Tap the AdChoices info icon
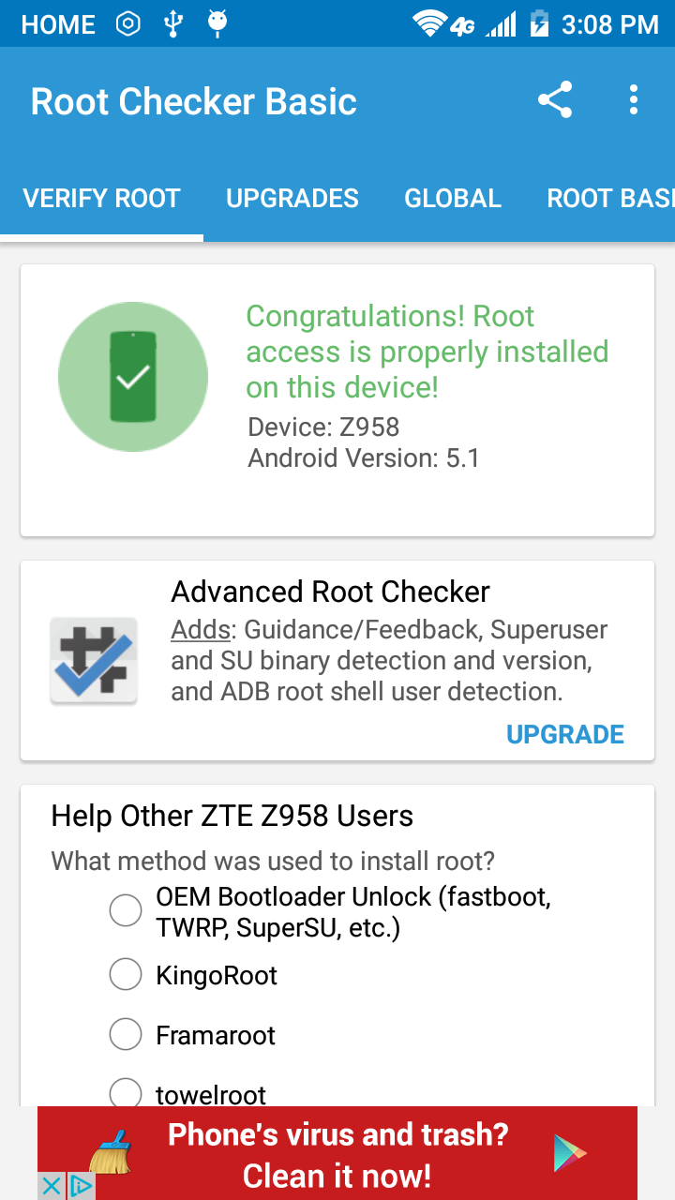The image size is (675, 1200). 82,1186
